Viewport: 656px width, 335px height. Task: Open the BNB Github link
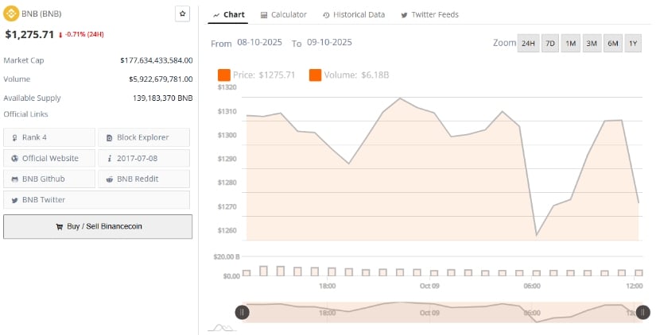point(49,179)
